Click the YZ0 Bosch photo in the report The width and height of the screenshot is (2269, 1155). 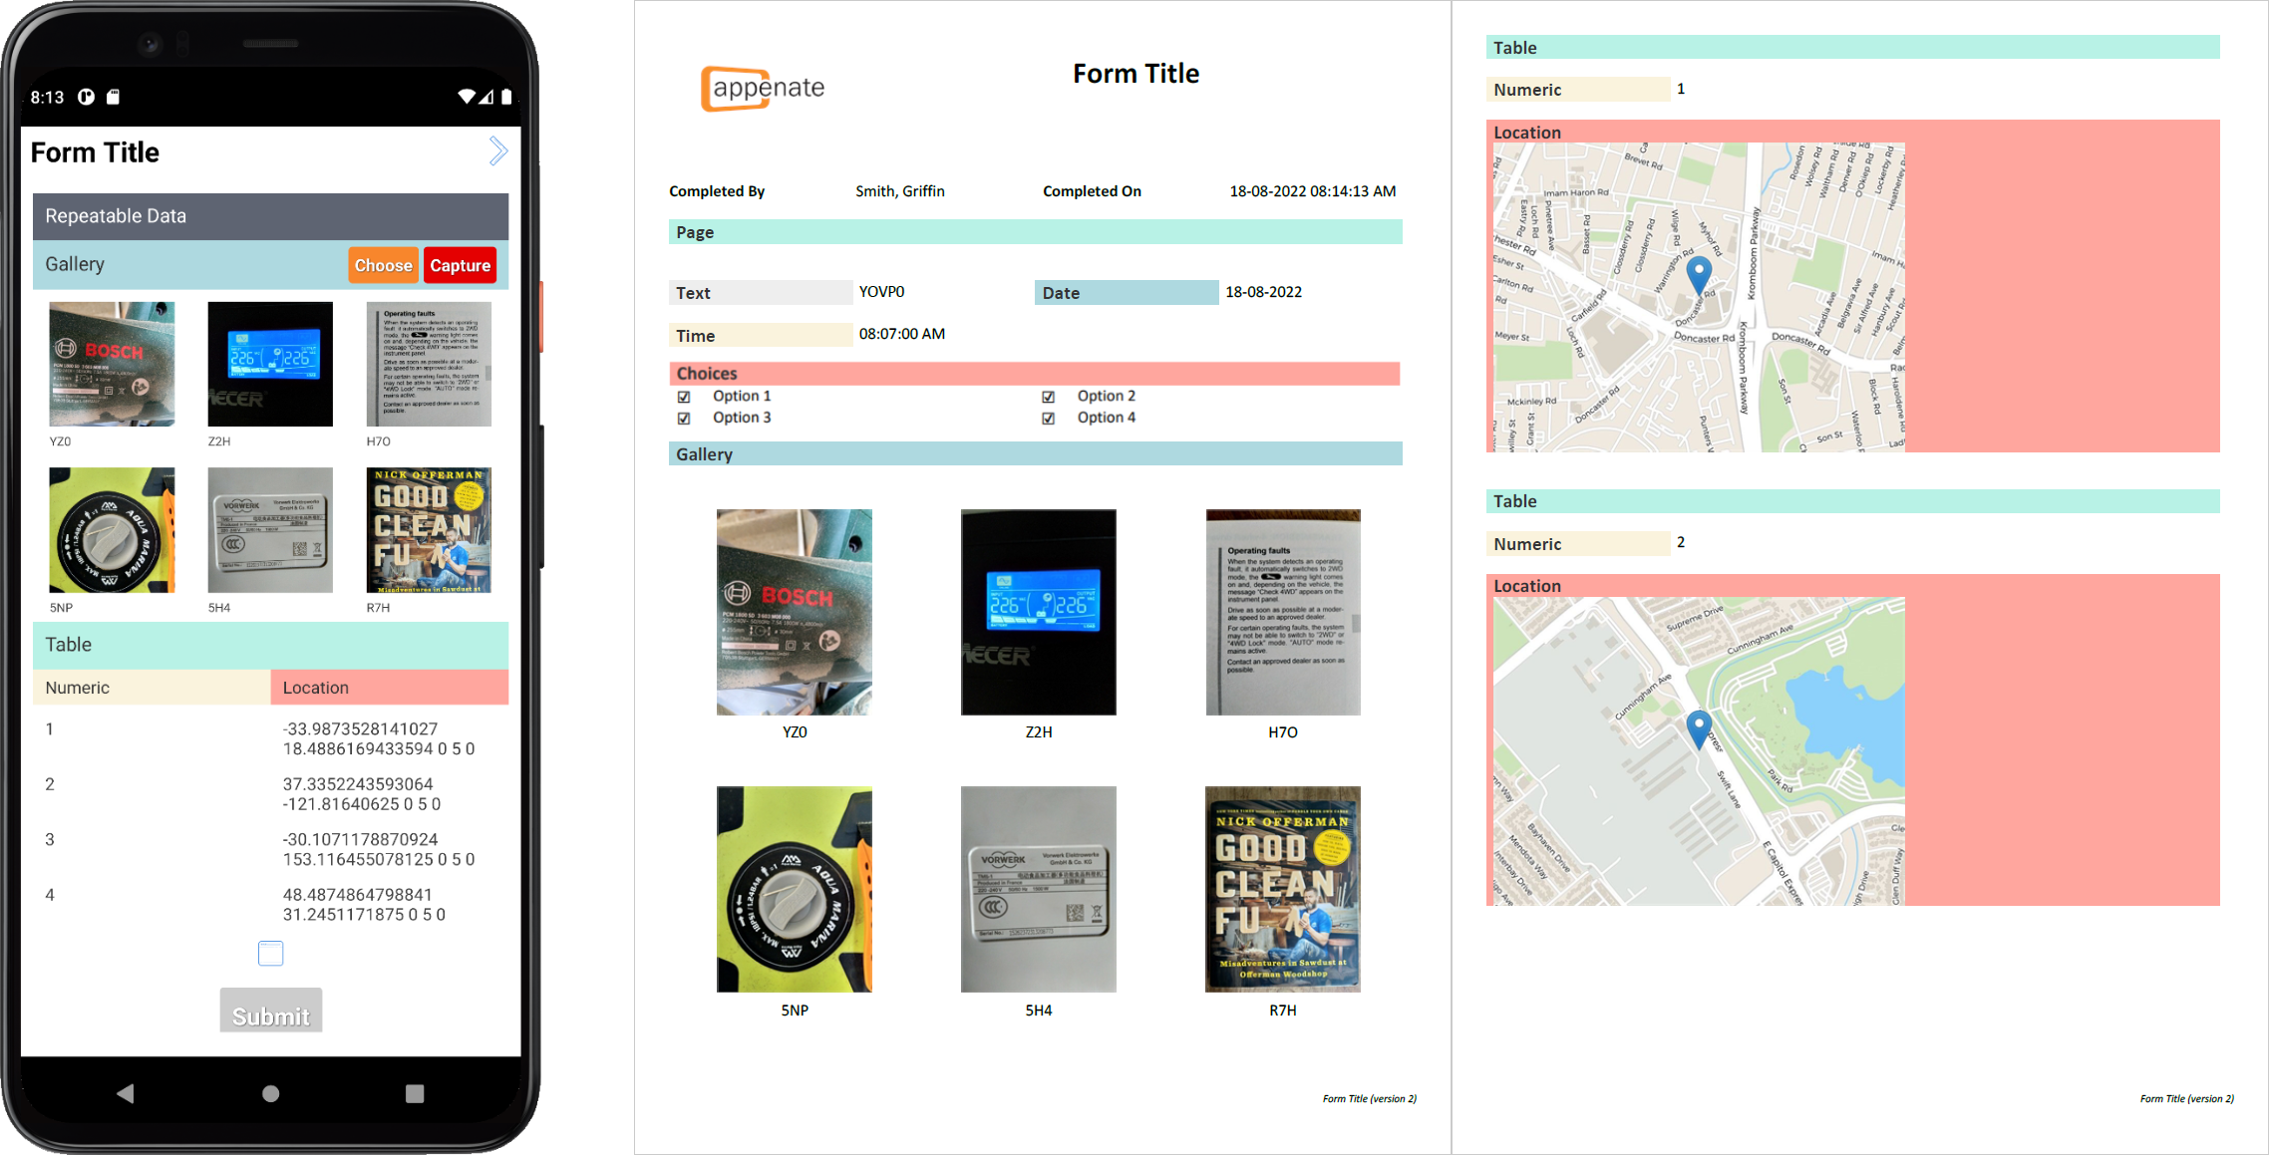795,612
